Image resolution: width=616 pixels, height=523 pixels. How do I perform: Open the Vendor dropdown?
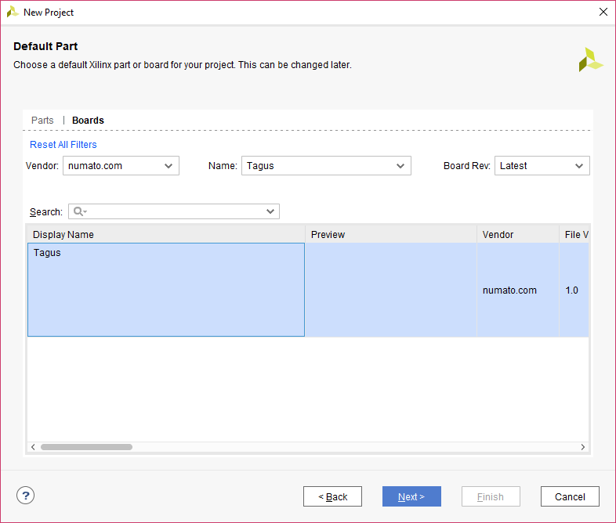(121, 166)
